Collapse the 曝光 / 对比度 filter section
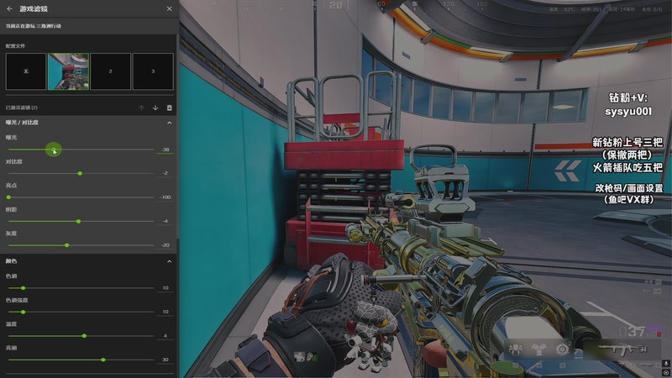672x378 pixels. pos(170,123)
